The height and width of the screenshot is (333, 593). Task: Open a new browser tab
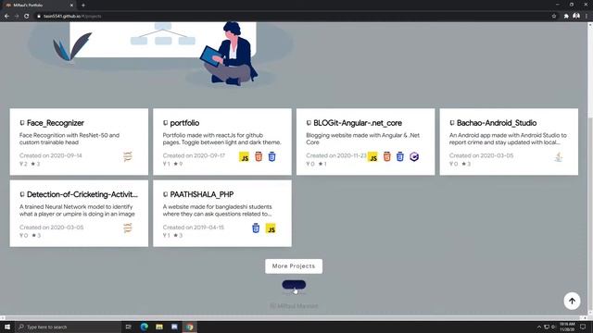(x=83, y=6)
